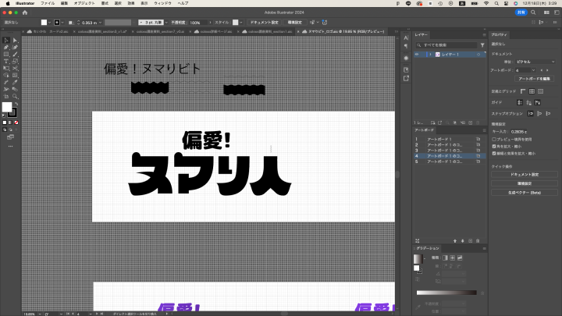
Task: Click the new artboard icon in the Artboards panel
Action: point(470,241)
